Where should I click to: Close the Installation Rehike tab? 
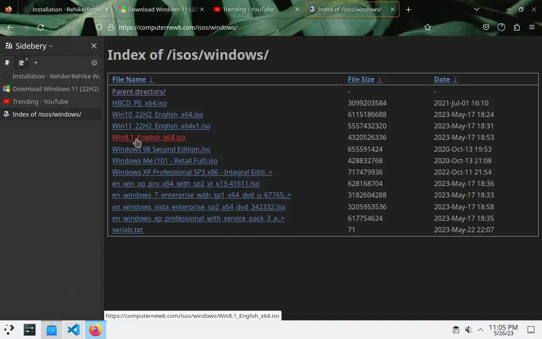coord(106,9)
